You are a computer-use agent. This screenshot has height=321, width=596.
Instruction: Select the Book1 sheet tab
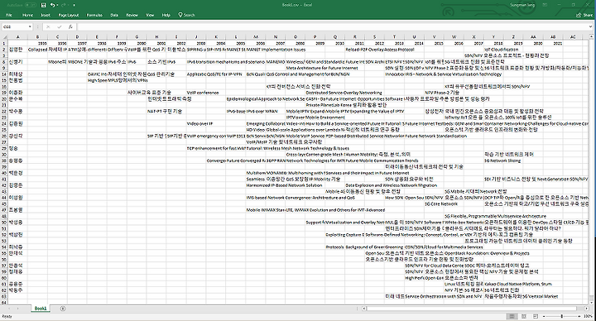tap(41, 309)
